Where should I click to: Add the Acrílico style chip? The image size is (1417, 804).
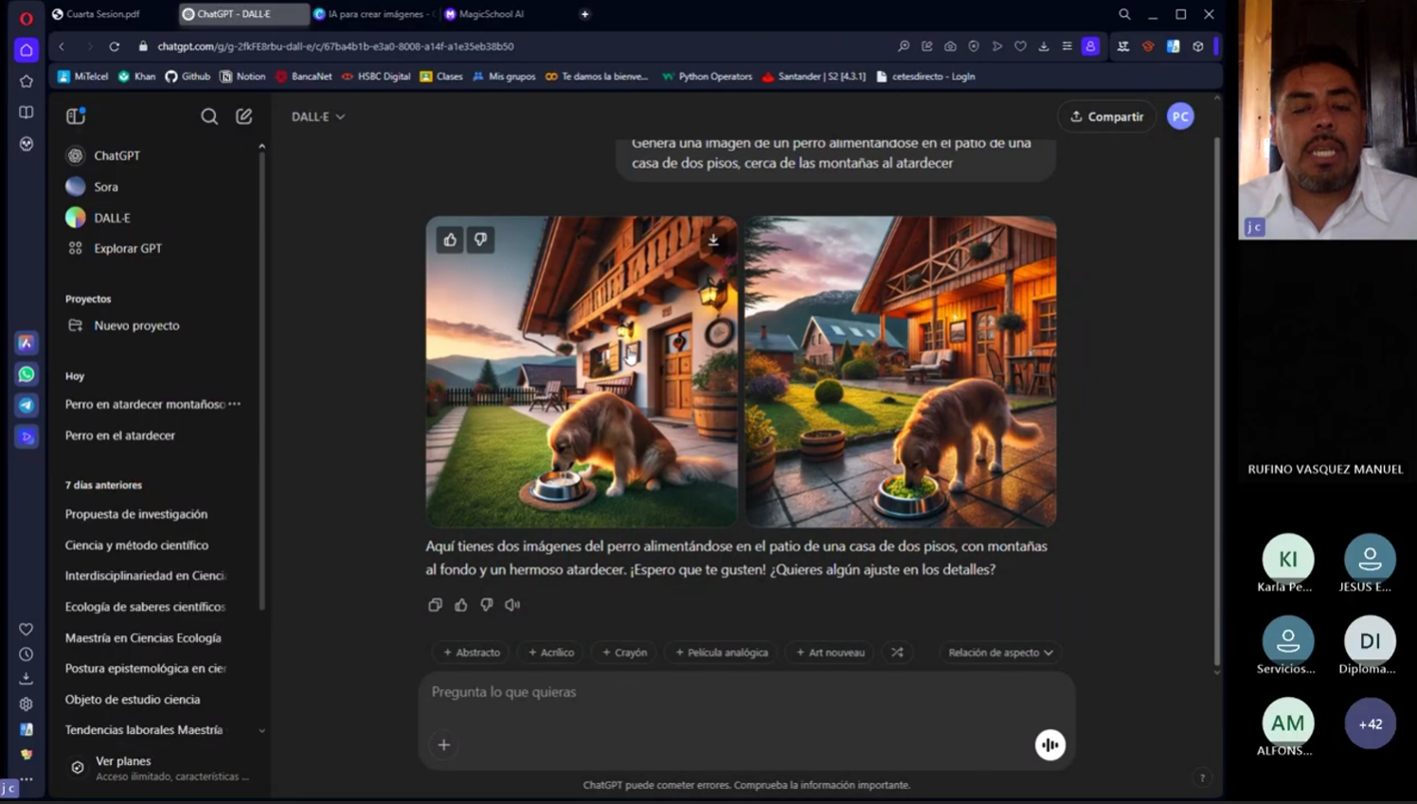click(x=551, y=652)
